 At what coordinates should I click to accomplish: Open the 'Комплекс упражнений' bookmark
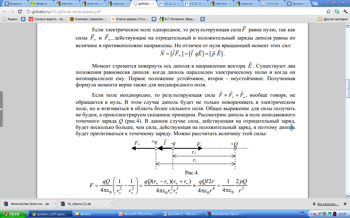(88, 19)
